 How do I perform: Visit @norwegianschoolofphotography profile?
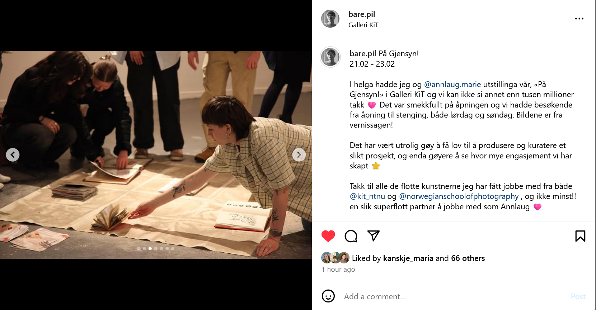pos(459,196)
